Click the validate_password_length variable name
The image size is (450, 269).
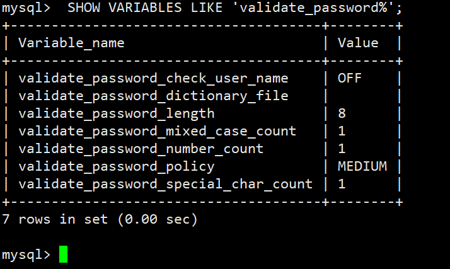tap(117, 113)
